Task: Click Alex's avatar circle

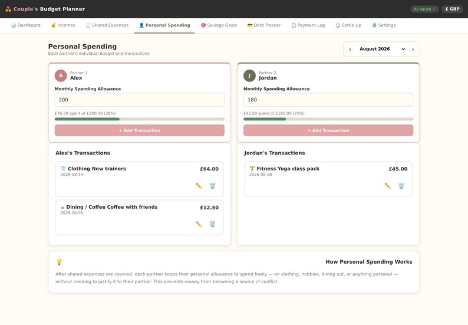Action: (x=61, y=75)
